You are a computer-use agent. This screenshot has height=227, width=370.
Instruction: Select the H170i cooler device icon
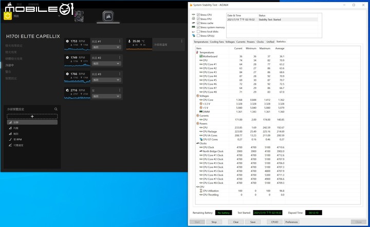(108, 16)
